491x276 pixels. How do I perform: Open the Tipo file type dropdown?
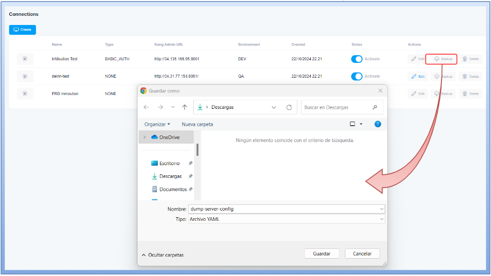point(381,219)
